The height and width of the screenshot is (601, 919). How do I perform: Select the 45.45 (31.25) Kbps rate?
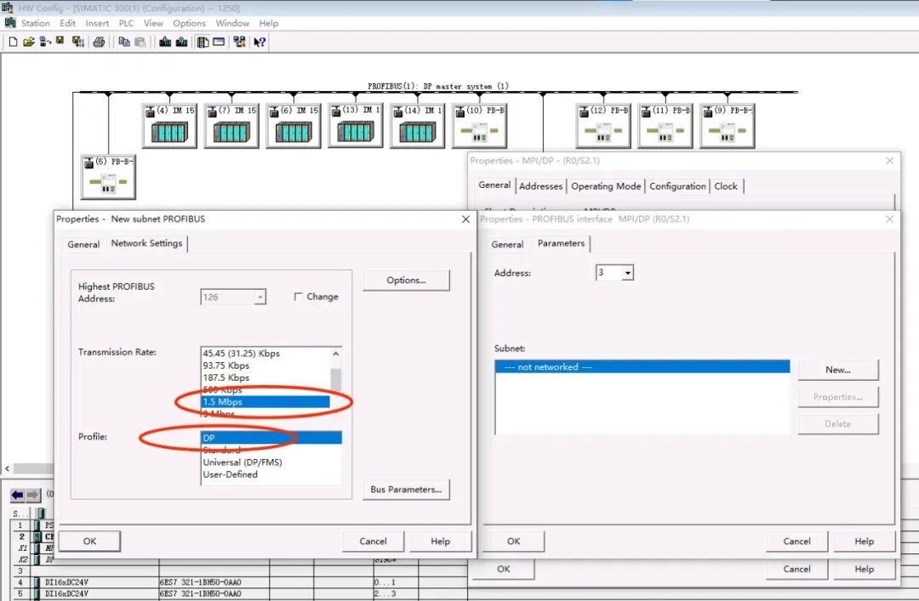[x=265, y=354]
